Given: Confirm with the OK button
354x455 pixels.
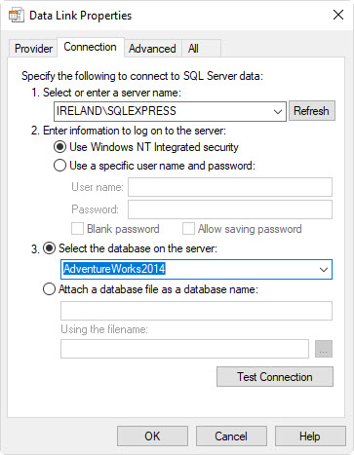Looking at the screenshot, I should [x=152, y=436].
